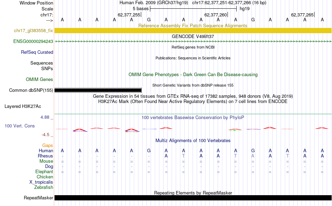Image resolution: width=332 pixels, height=206 pixels.
Task: Click the X_tropicalis species label
Action: point(41,182)
